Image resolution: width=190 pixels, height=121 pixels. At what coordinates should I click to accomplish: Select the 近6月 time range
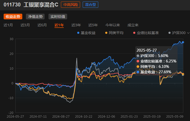pyautogui.click(x=42, y=25)
